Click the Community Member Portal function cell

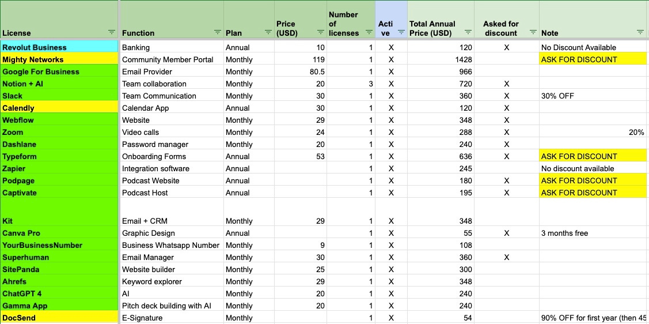(172, 59)
